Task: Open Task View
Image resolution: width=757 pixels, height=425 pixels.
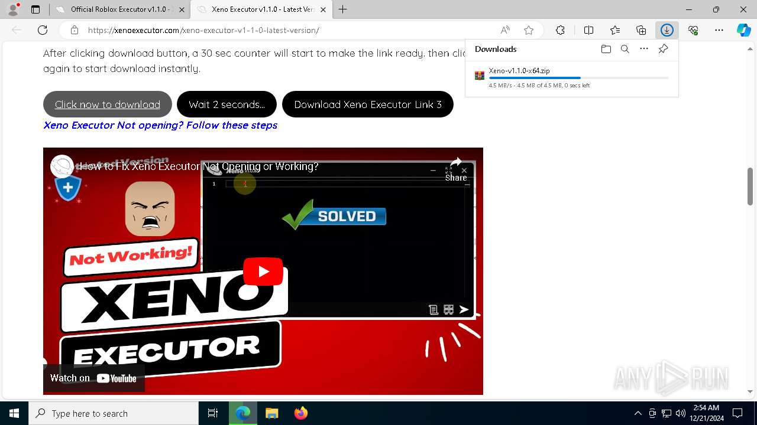Action: (x=213, y=413)
